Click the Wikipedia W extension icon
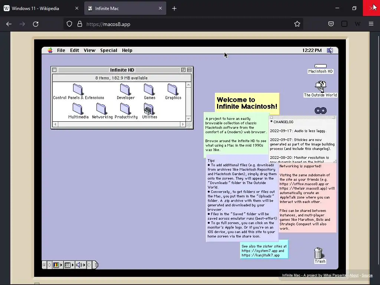Image resolution: width=380 pixels, height=285 pixels. click(357, 24)
